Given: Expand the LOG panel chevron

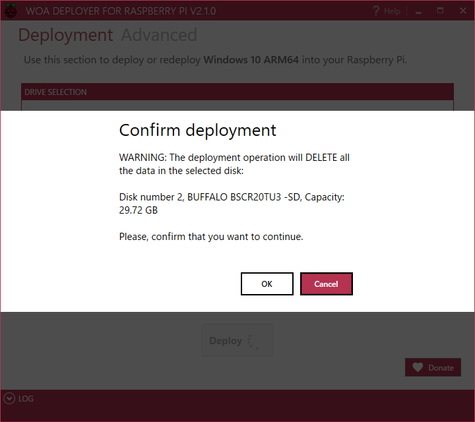Looking at the screenshot, I should [9, 398].
